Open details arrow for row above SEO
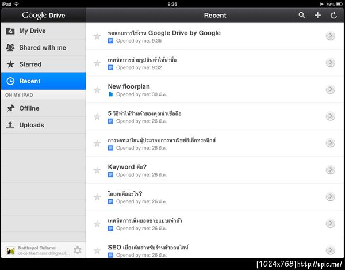The image size is (345, 270). [x=330, y=223]
